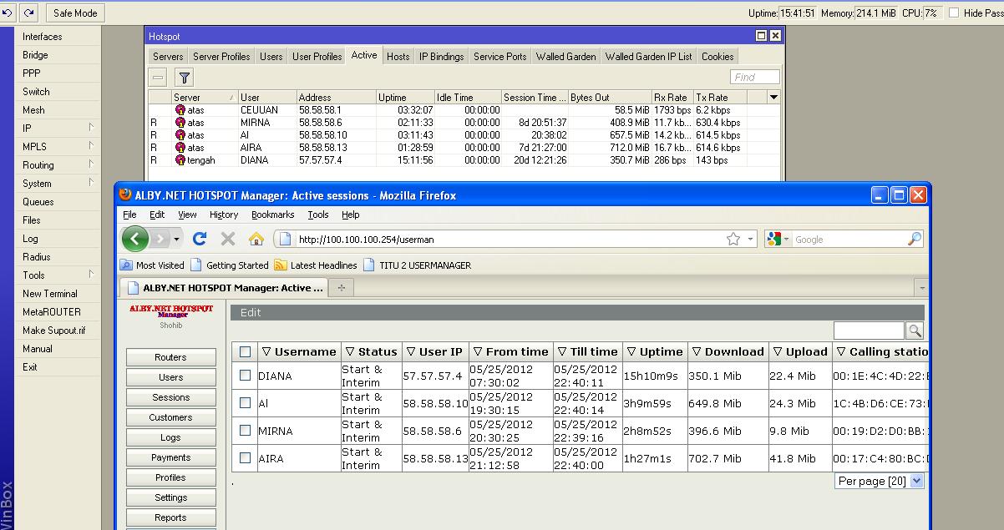
Task: Click the filter funnel icon in Hotspot
Action: tap(185, 78)
